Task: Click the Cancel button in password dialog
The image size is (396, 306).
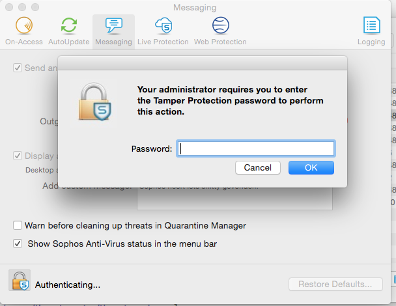Action: pyautogui.click(x=258, y=167)
